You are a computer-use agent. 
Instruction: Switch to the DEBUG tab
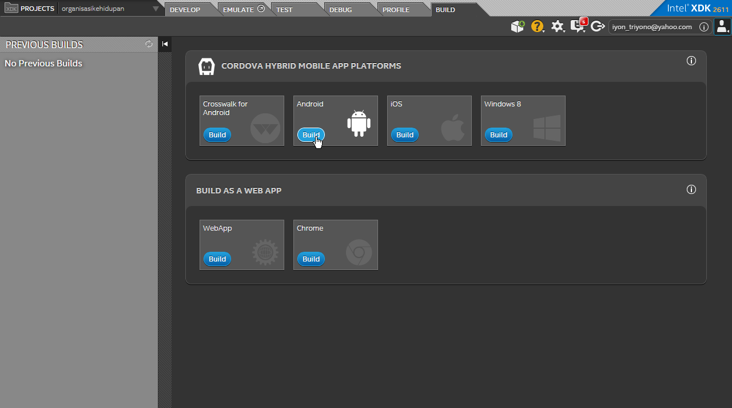tap(341, 10)
